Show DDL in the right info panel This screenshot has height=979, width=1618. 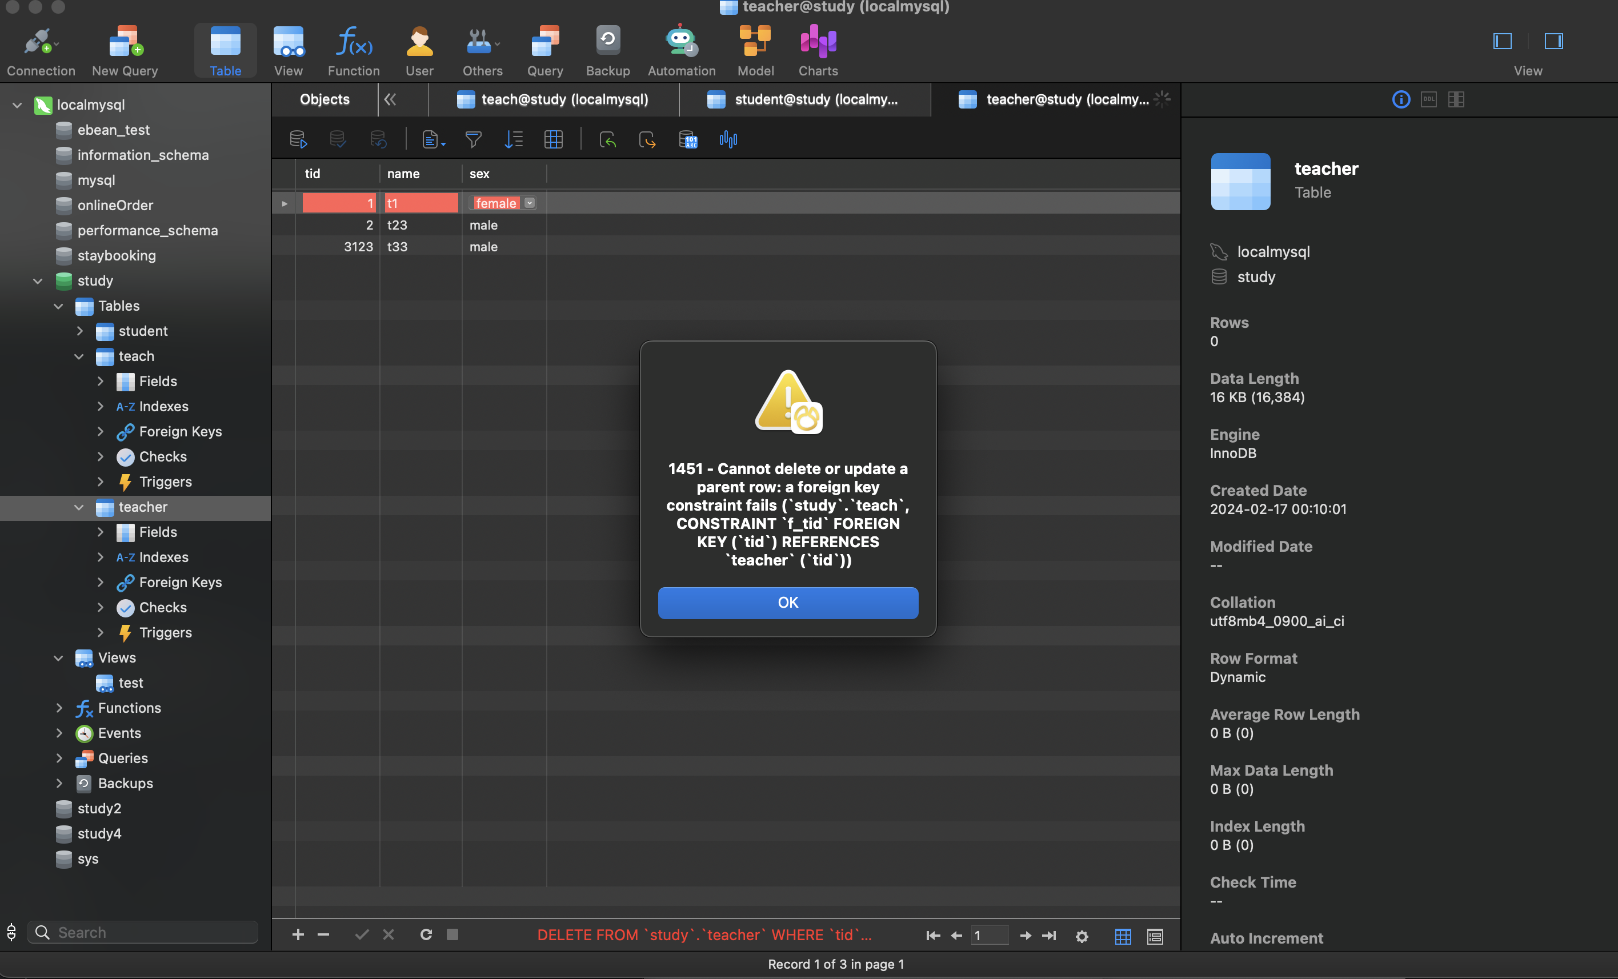pos(1428,99)
